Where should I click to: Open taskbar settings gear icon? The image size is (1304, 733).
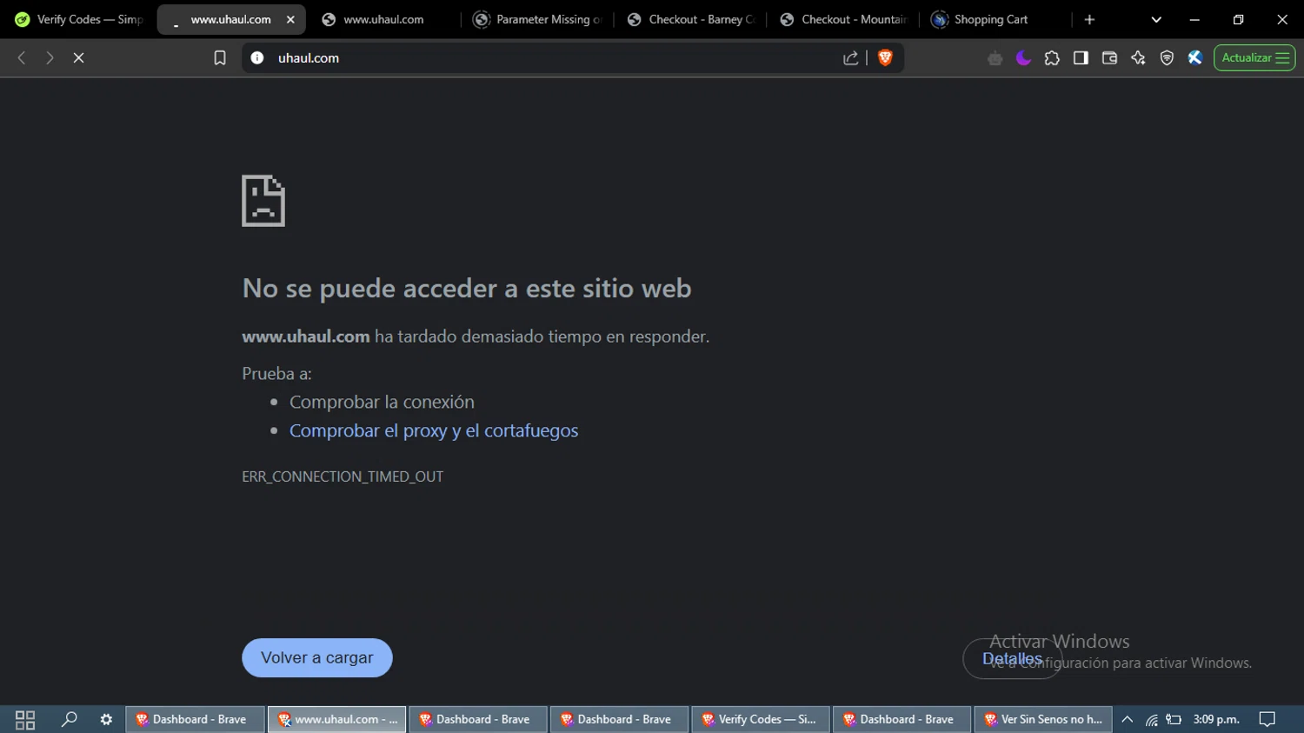tap(106, 719)
